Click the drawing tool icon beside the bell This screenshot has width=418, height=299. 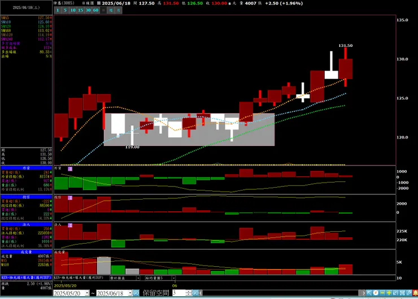408,293
